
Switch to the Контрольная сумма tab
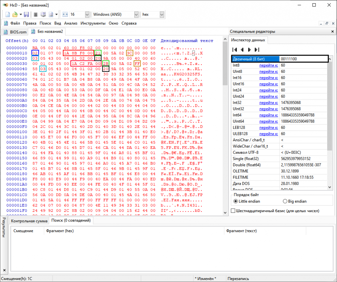pyautogui.click(x=29, y=221)
